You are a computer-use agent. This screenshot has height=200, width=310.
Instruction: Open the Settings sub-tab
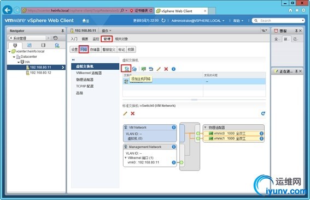coord(74,50)
